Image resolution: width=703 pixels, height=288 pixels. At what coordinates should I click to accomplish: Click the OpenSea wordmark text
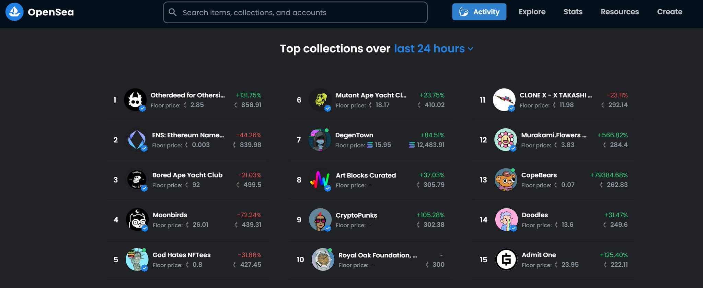click(x=51, y=12)
